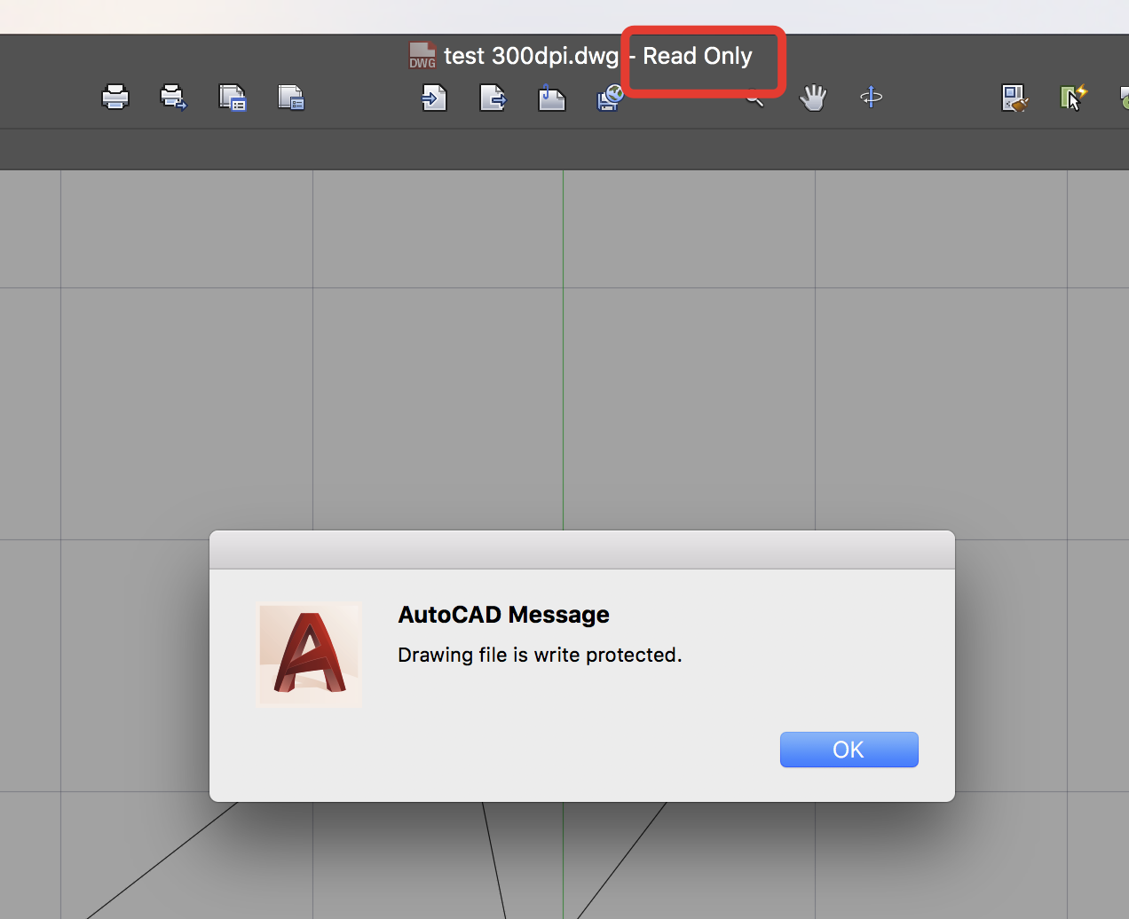Click OK in the AutoCAD Message dialog
Screen dimensions: 1129x919
[x=849, y=750]
